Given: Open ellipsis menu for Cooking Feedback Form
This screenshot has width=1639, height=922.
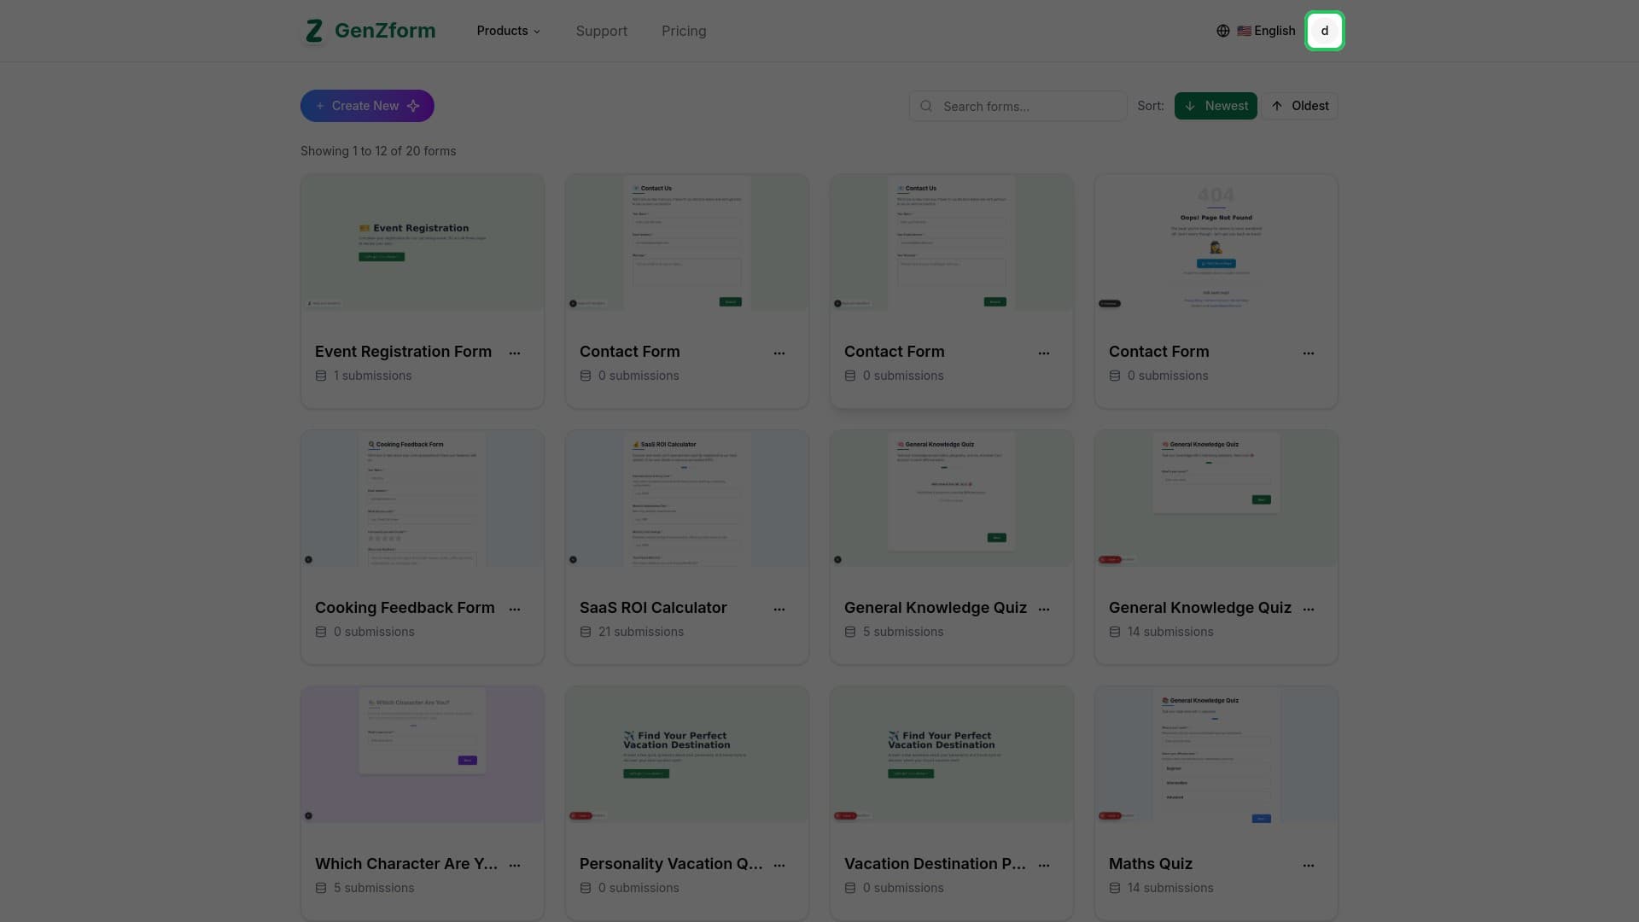Looking at the screenshot, I should (x=515, y=609).
